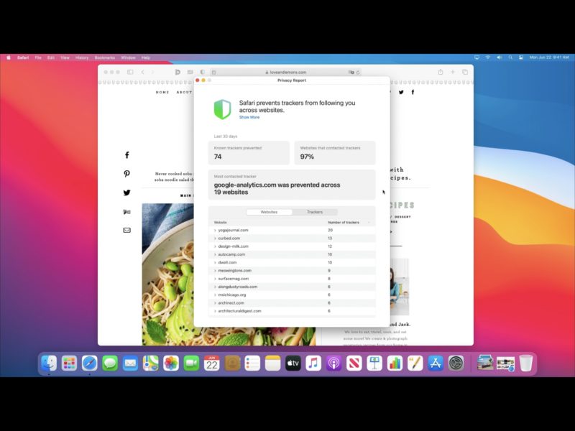The height and width of the screenshot is (431, 575).
Task: Sort by Number of trackers column
Action: pyautogui.click(x=344, y=223)
